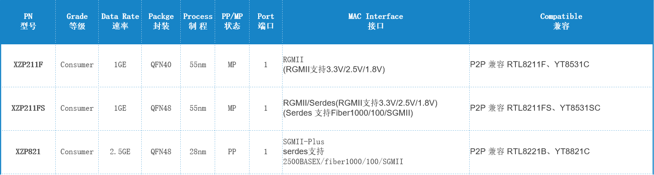Select the 2.5GE data rate cell
654x175 pixels.
[x=120, y=152]
